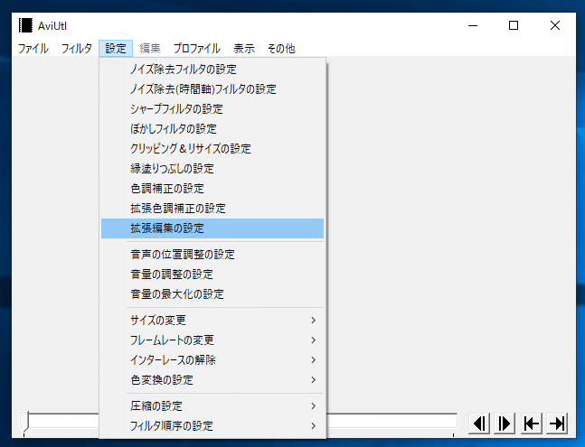This screenshot has height=447, width=585.
Task: Click the seek bar track right of the menu
Action: pyautogui.click(x=392, y=422)
